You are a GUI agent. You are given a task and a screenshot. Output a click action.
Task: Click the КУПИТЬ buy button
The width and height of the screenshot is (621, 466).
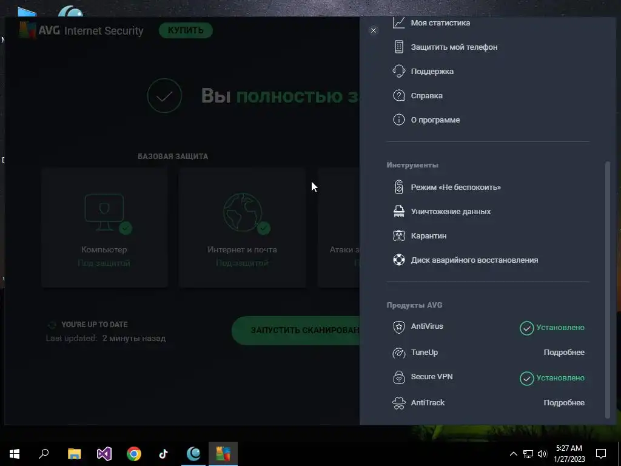pos(186,30)
